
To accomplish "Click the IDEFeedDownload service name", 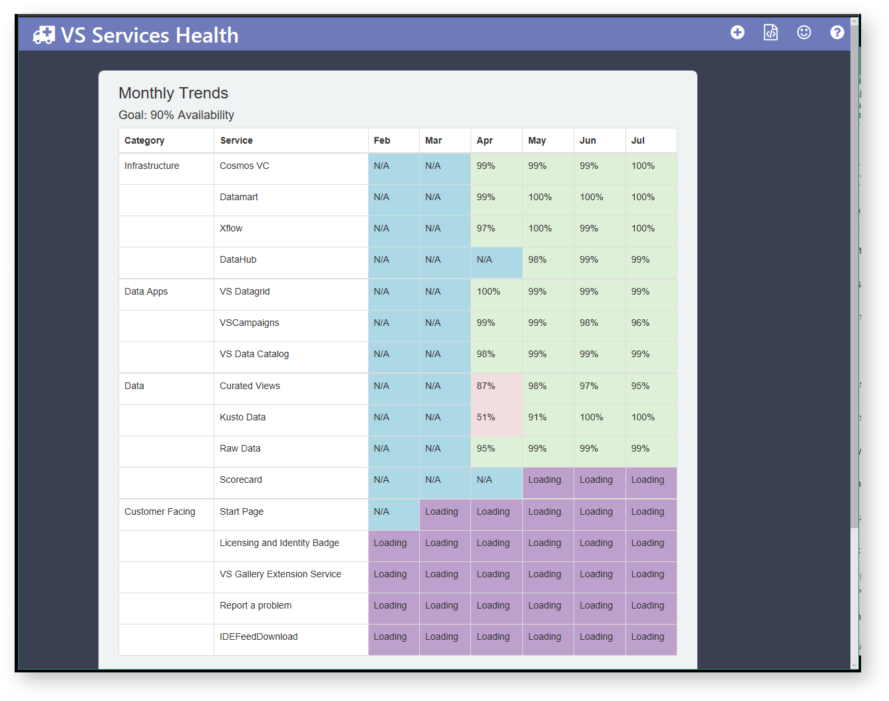I will tap(259, 636).
